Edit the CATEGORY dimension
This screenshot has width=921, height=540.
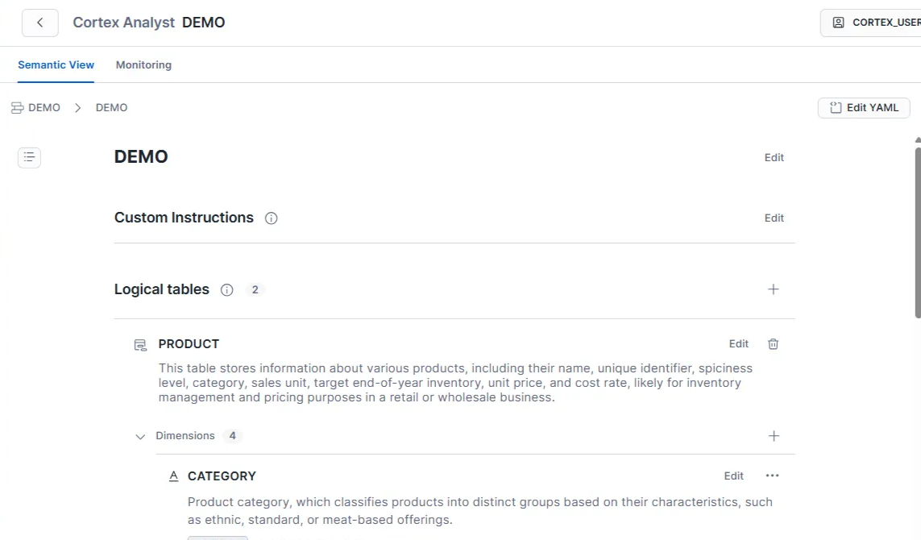[x=733, y=476]
